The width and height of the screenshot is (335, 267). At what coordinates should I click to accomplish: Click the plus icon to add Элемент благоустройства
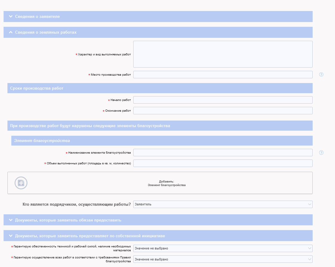tap(21, 183)
